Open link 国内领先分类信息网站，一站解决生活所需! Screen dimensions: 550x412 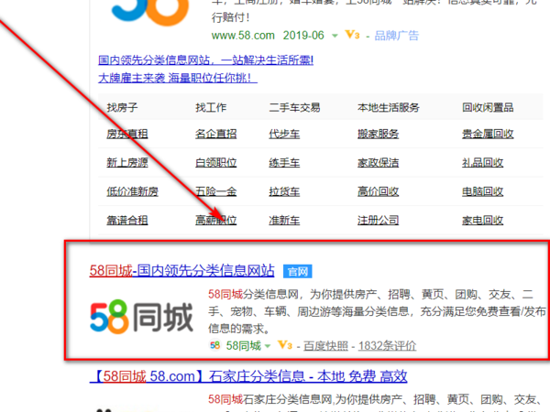click(x=205, y=60)
